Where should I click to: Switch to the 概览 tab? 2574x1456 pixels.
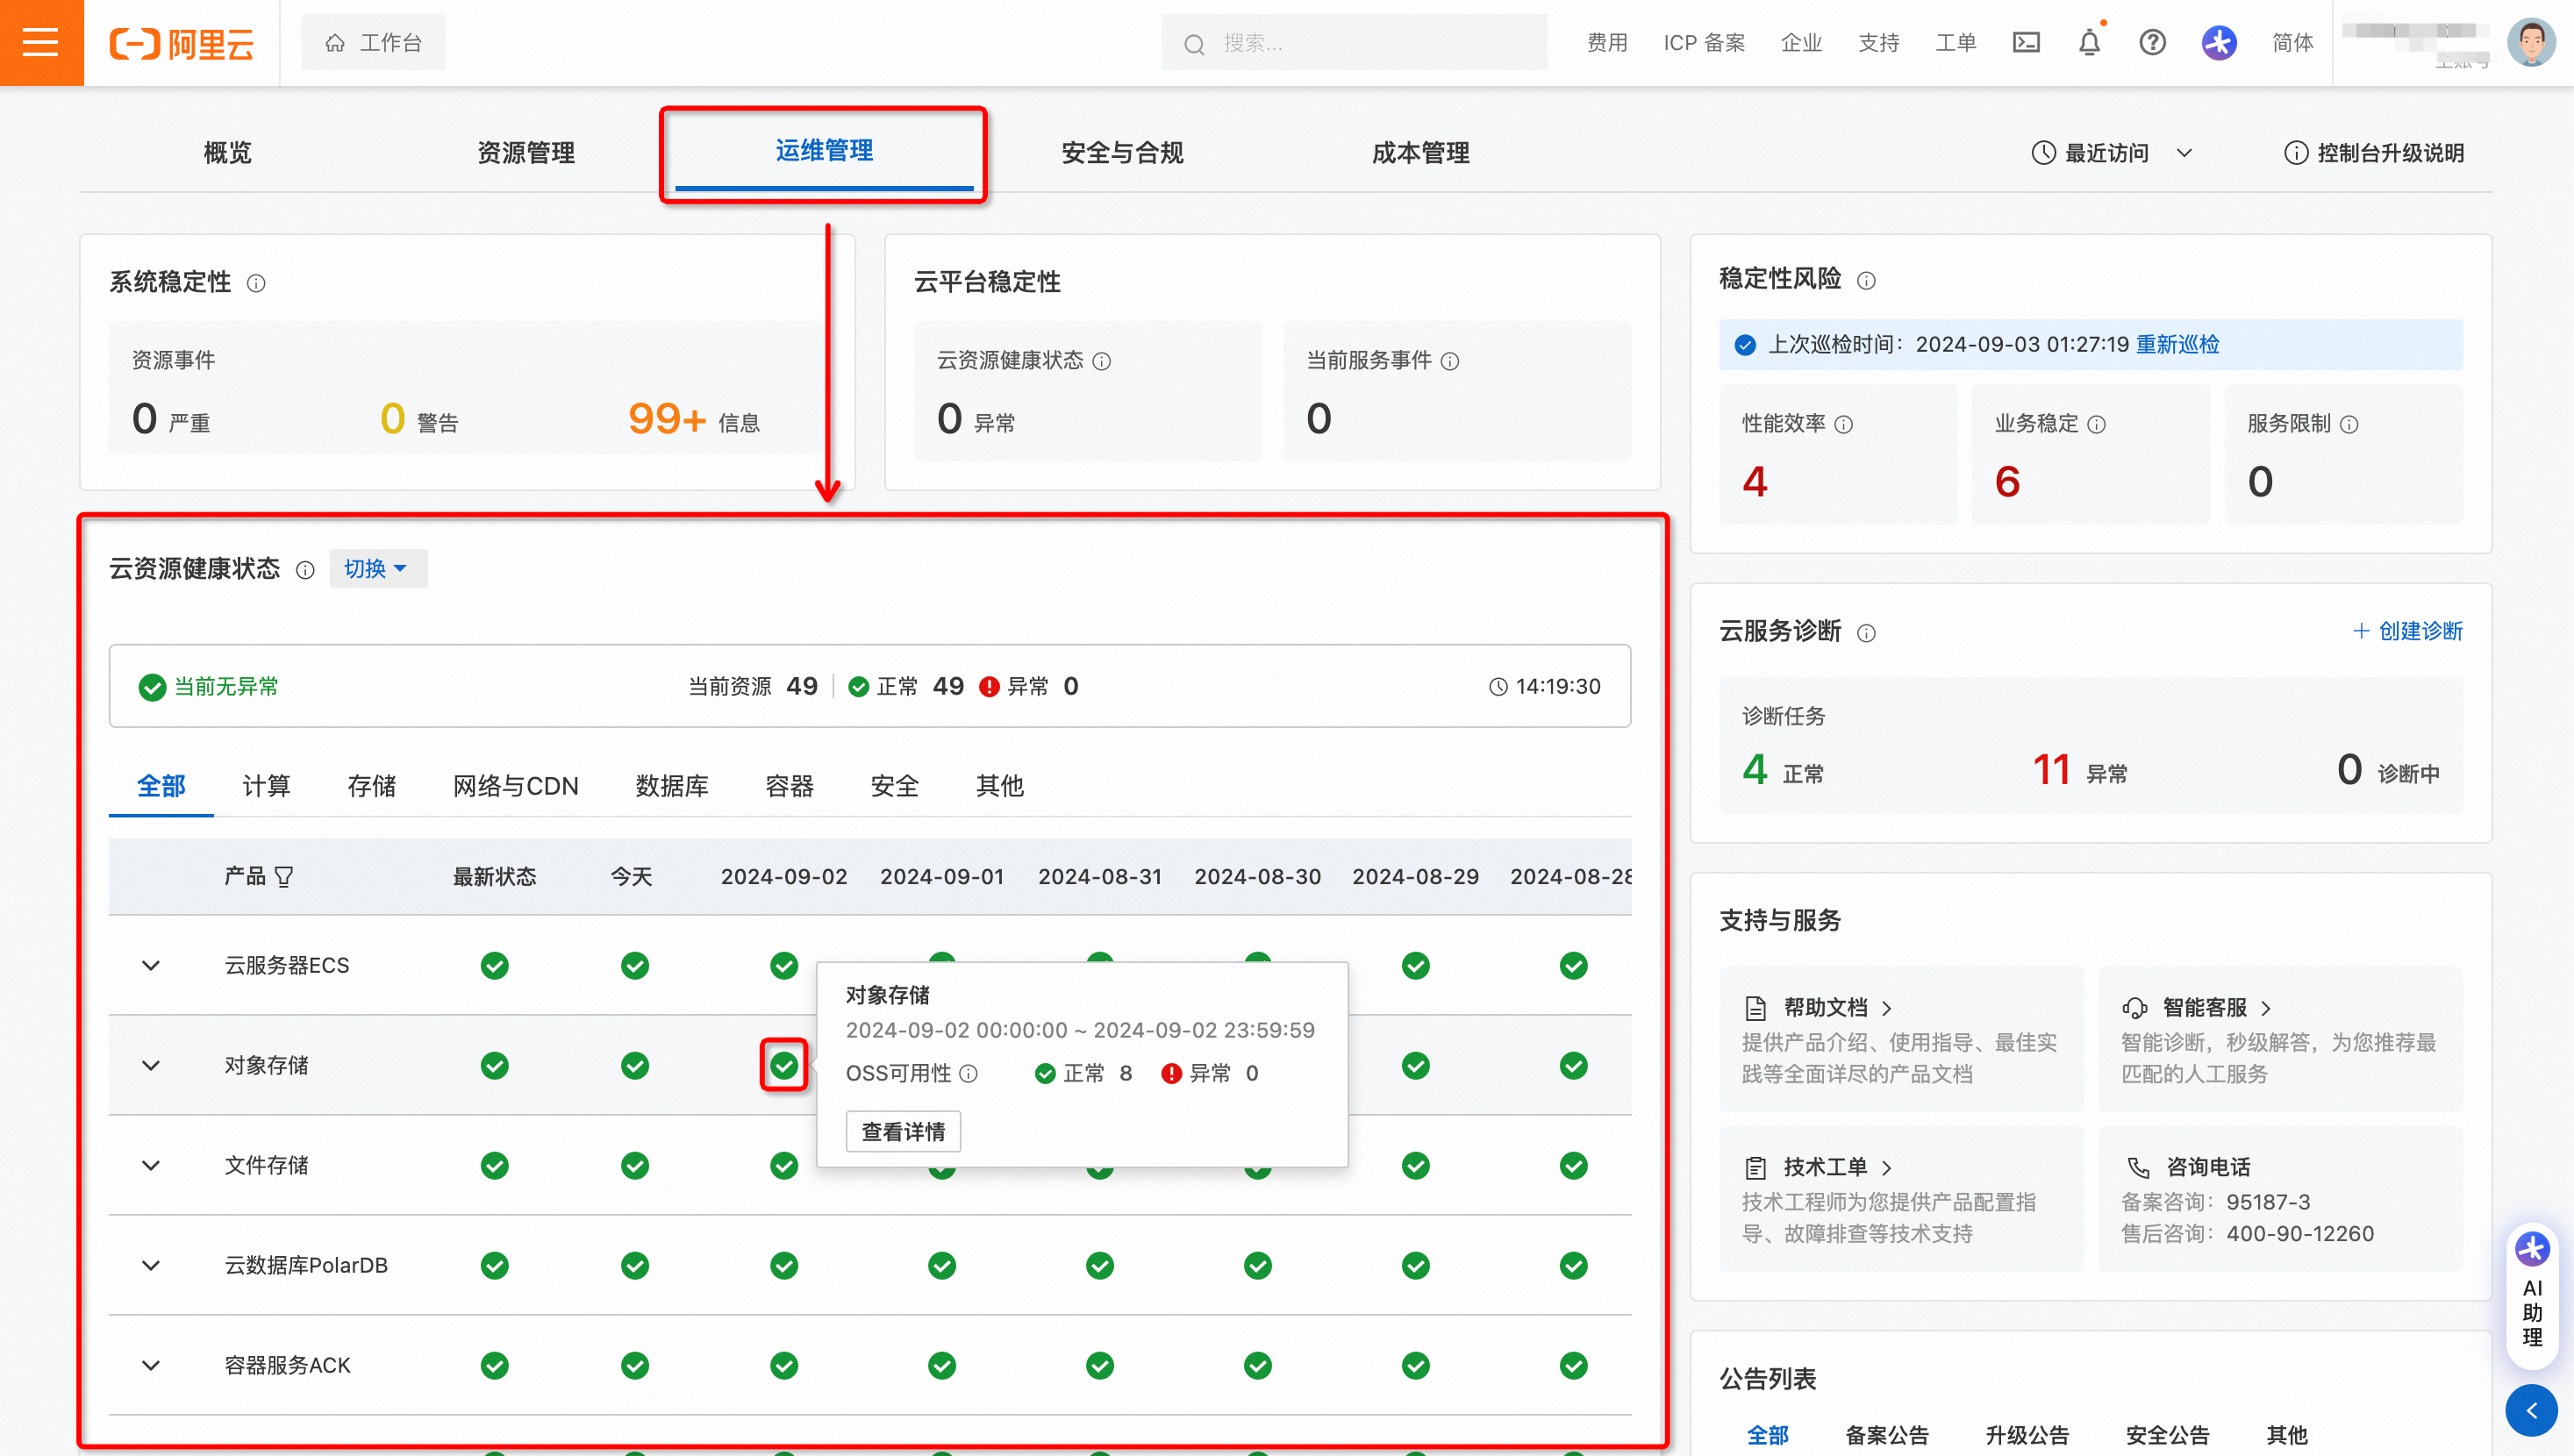click(228, 153)
